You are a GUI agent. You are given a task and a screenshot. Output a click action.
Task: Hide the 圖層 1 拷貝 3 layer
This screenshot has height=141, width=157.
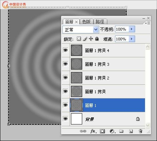[65, 64]
